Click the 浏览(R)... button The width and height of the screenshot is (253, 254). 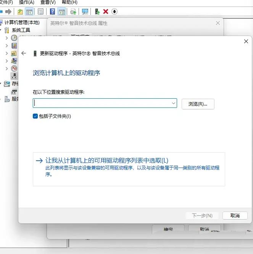tap(198, 104)
